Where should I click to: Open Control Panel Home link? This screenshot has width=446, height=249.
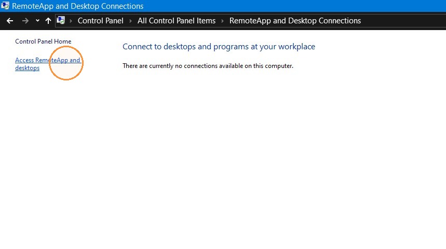pyautogui.click(x=43, y=41)
